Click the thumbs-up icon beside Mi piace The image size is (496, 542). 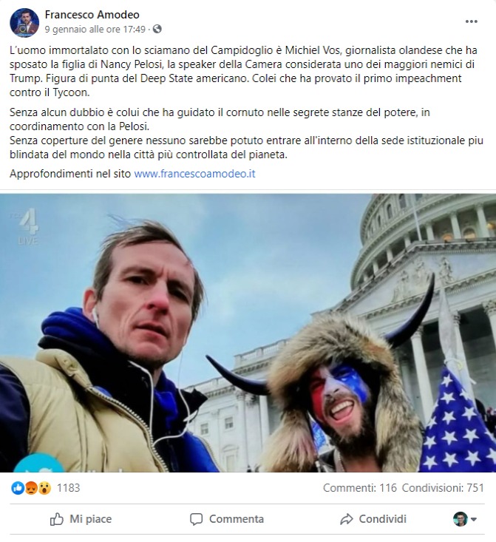click(57, 519)
